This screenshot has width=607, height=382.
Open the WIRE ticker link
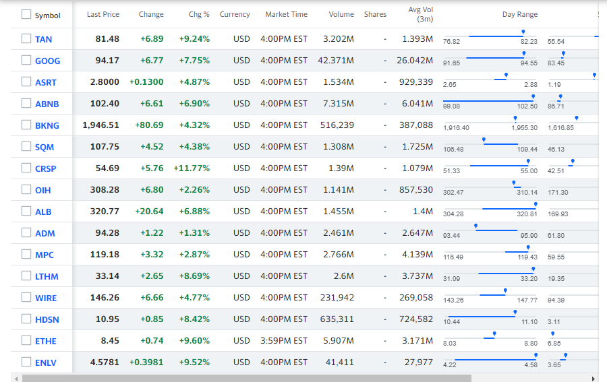46,298
